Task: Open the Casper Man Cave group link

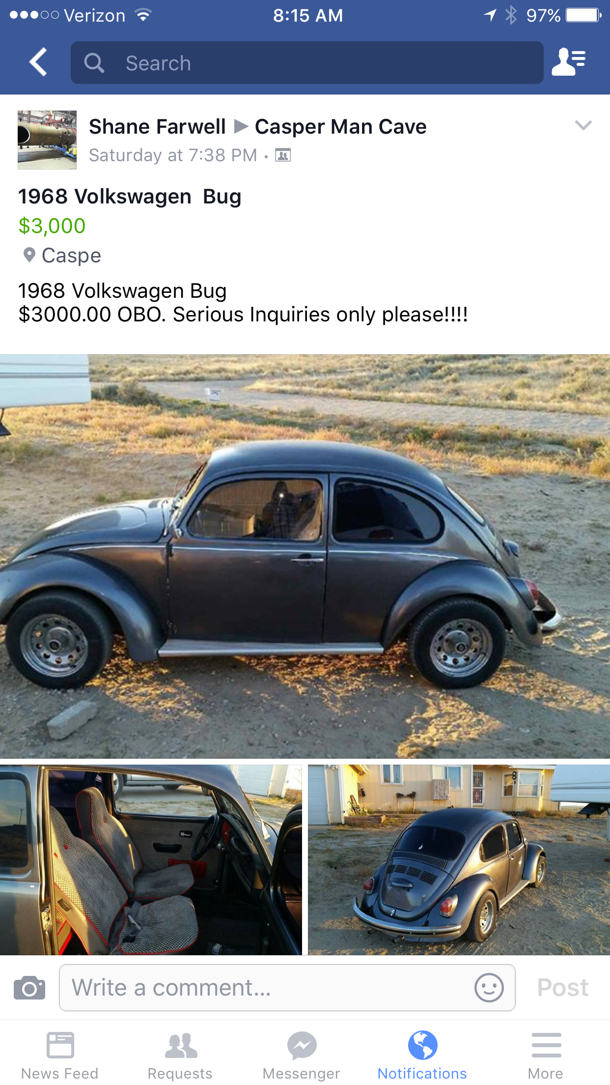Action: [x=341, y=127]
